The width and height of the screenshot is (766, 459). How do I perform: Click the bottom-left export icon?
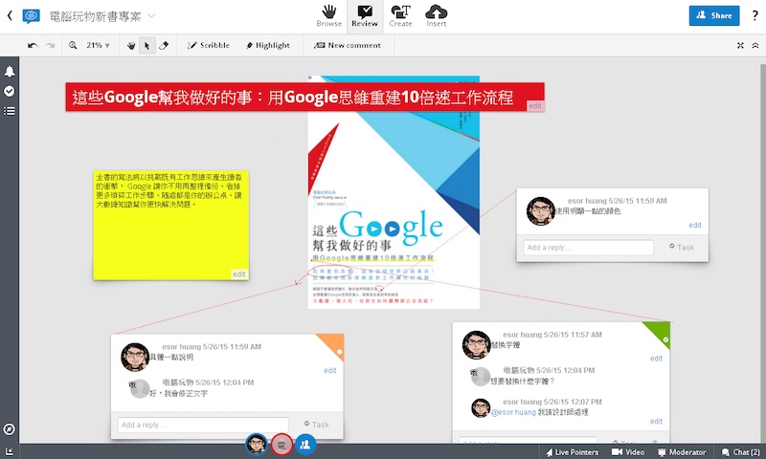(10, 451)
